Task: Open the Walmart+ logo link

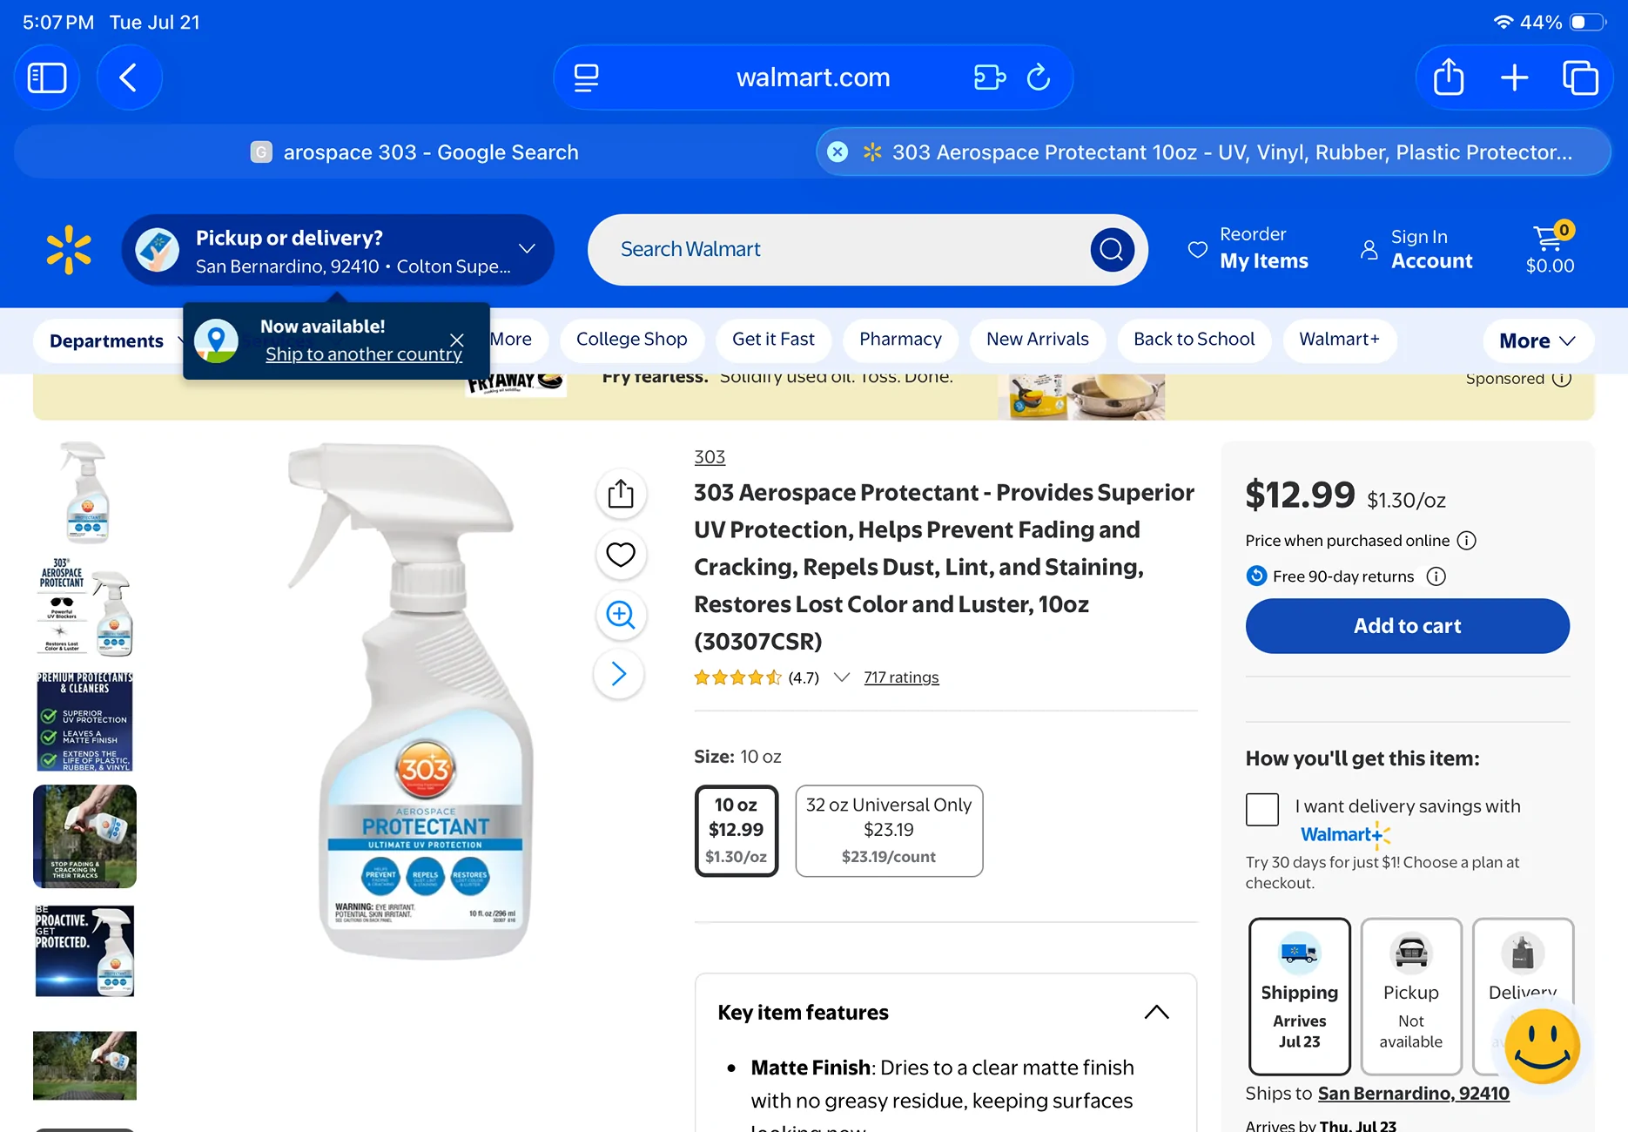Action: point(1345,835)
